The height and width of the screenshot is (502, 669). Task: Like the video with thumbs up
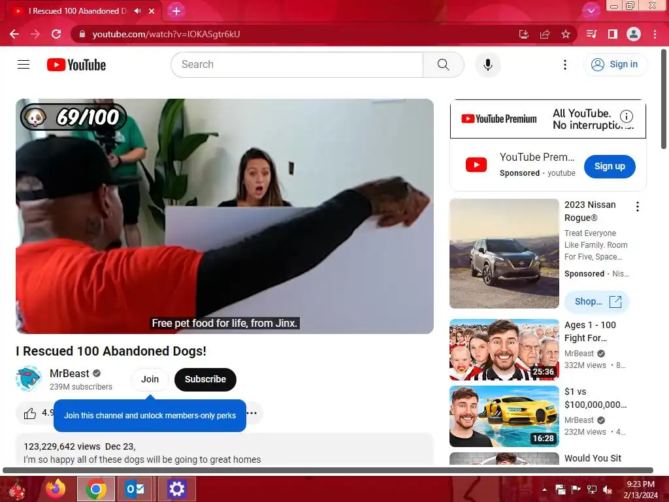[x=30, y=413]
